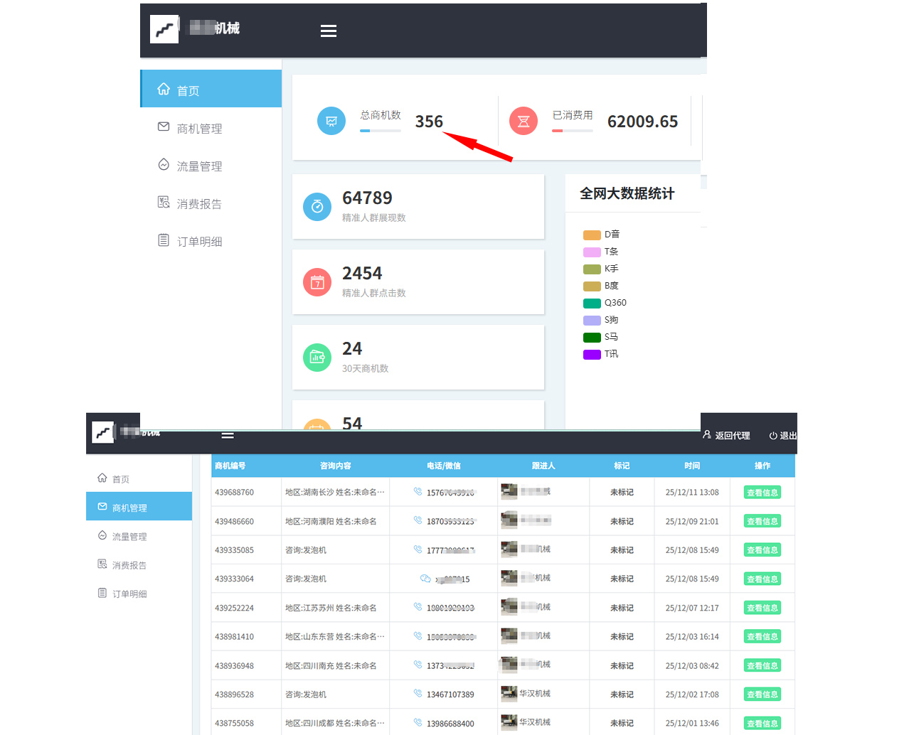Toggle the teal Q360 legend swatch
Viewport: 914px width, 735px height.
[x=592, y=303]
